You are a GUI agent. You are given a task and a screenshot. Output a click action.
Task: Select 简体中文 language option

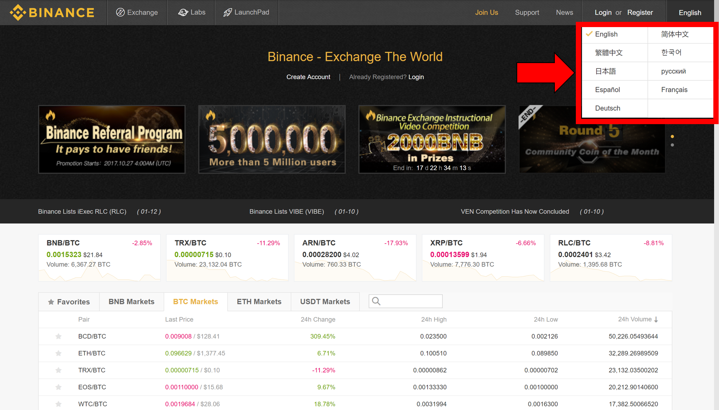pos(681,34)
